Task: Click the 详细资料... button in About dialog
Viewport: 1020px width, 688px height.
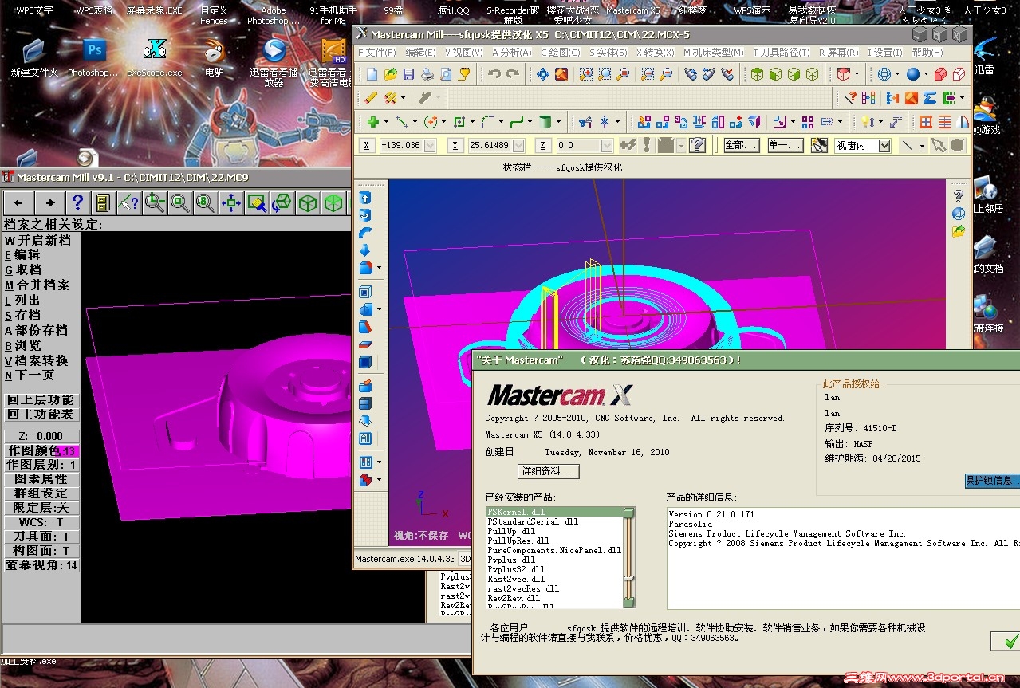Action: tap(548, 471)
